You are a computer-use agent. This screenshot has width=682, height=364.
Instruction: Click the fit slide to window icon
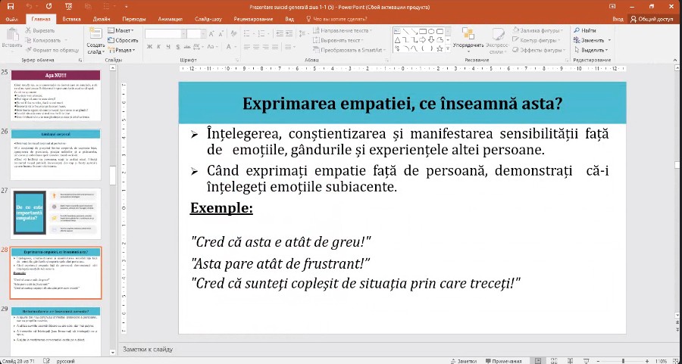[674, 361]
